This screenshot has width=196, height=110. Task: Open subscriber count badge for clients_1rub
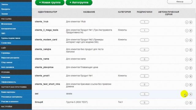pos(145,22)
